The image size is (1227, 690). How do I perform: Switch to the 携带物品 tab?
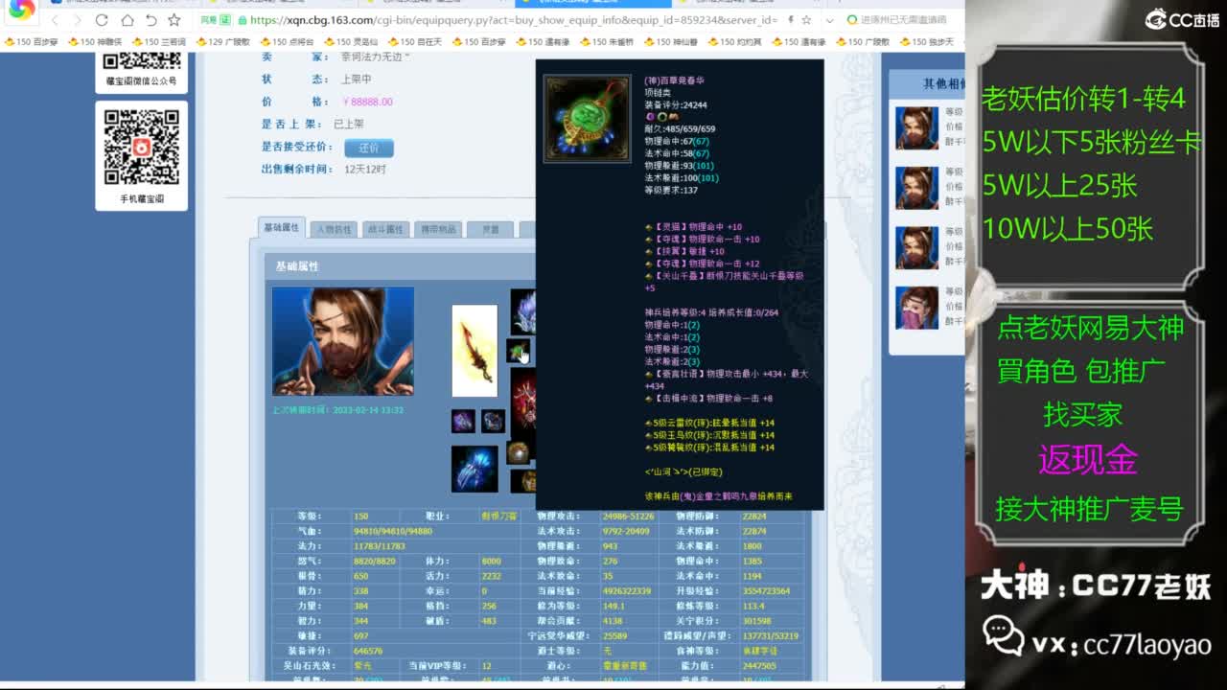tap(438, 229)
